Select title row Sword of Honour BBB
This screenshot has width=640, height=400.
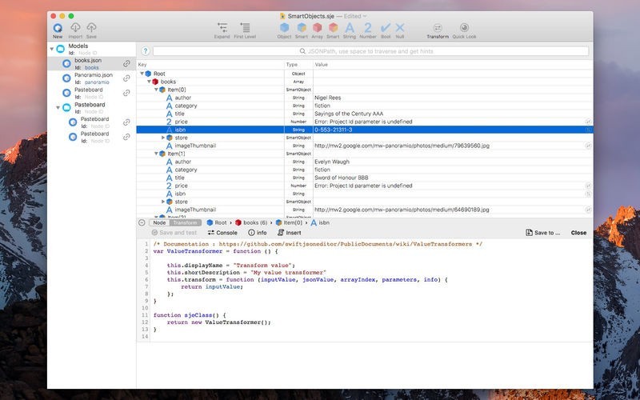click(x=365, y=178)
